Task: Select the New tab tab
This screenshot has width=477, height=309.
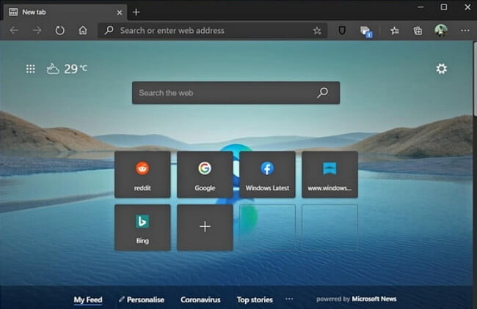Action: [x=65, y=12]
